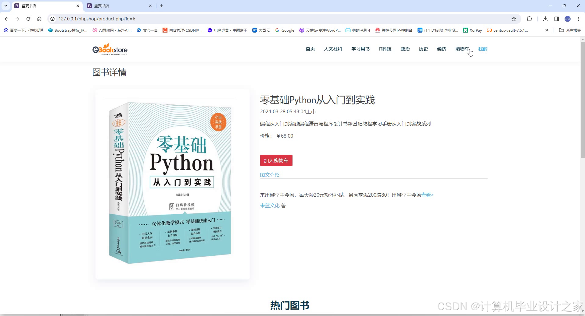Click the browser forward arrow
This screenshot has height=316, width=585.
pyautogui.click(x=17, y=19)
